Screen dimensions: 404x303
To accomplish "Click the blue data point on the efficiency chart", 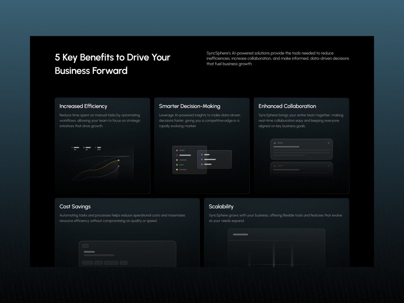I will coord(119,166).
